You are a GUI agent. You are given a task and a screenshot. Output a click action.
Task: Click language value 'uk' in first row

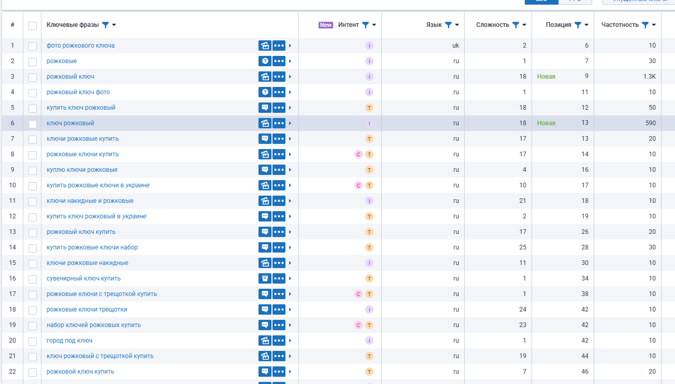pyautogui.click(x=456, y=46)
